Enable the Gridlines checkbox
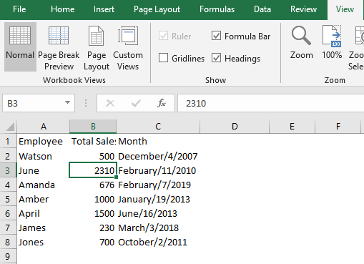The width and height of the screenshot is (364, 264). tap(163, 58)
